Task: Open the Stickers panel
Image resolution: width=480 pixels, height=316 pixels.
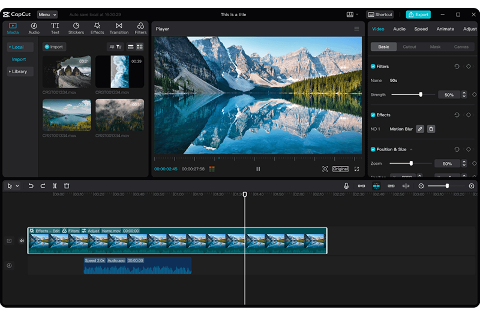Action: [76, 28]
